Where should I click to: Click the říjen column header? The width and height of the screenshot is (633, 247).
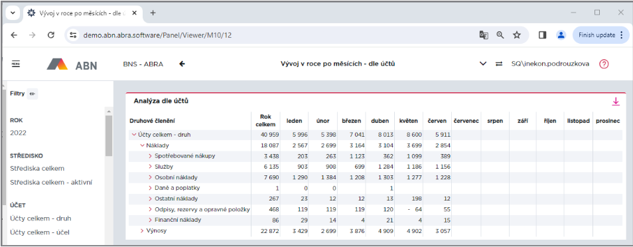[x=551, y=120]
